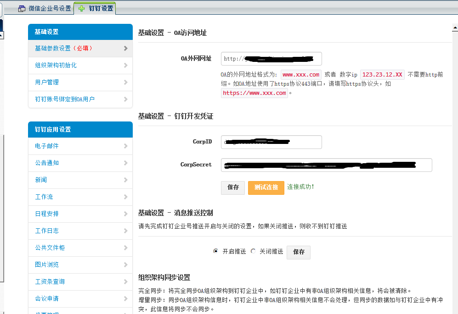Click the window icon on 微信企业号设置 tab
458x314 pixels.
pos(22,8)
